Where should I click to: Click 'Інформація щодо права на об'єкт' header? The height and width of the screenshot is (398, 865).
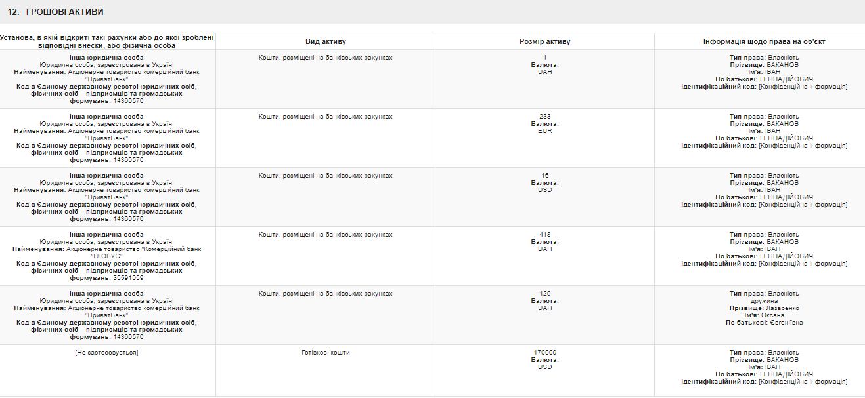pyautogui.click(x=764, y=41)
